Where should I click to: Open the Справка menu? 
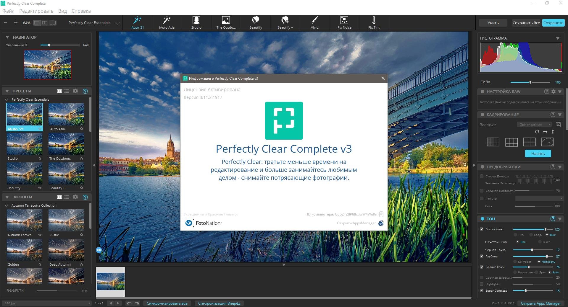pyautogui.click(x=81, y=11)
